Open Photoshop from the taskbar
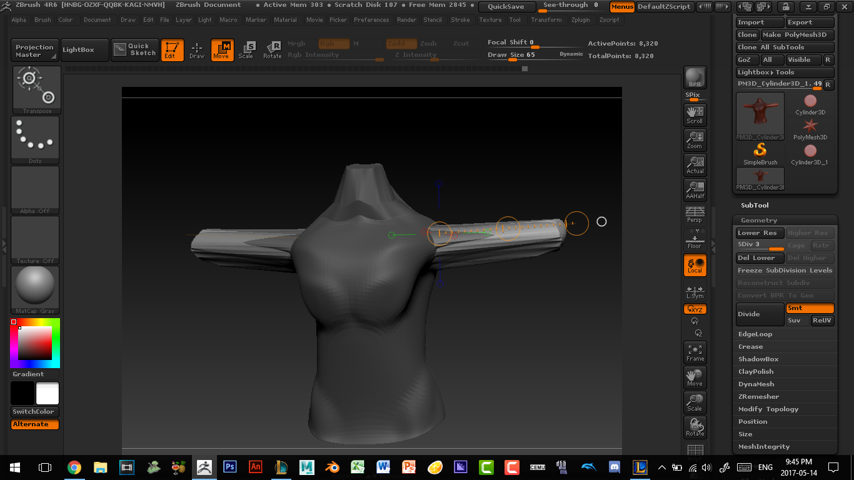854x480 pixels. point(229,467)
